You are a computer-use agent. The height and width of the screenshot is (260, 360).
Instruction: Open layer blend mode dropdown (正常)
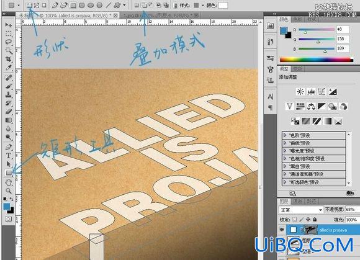click(x=301, y=210)
